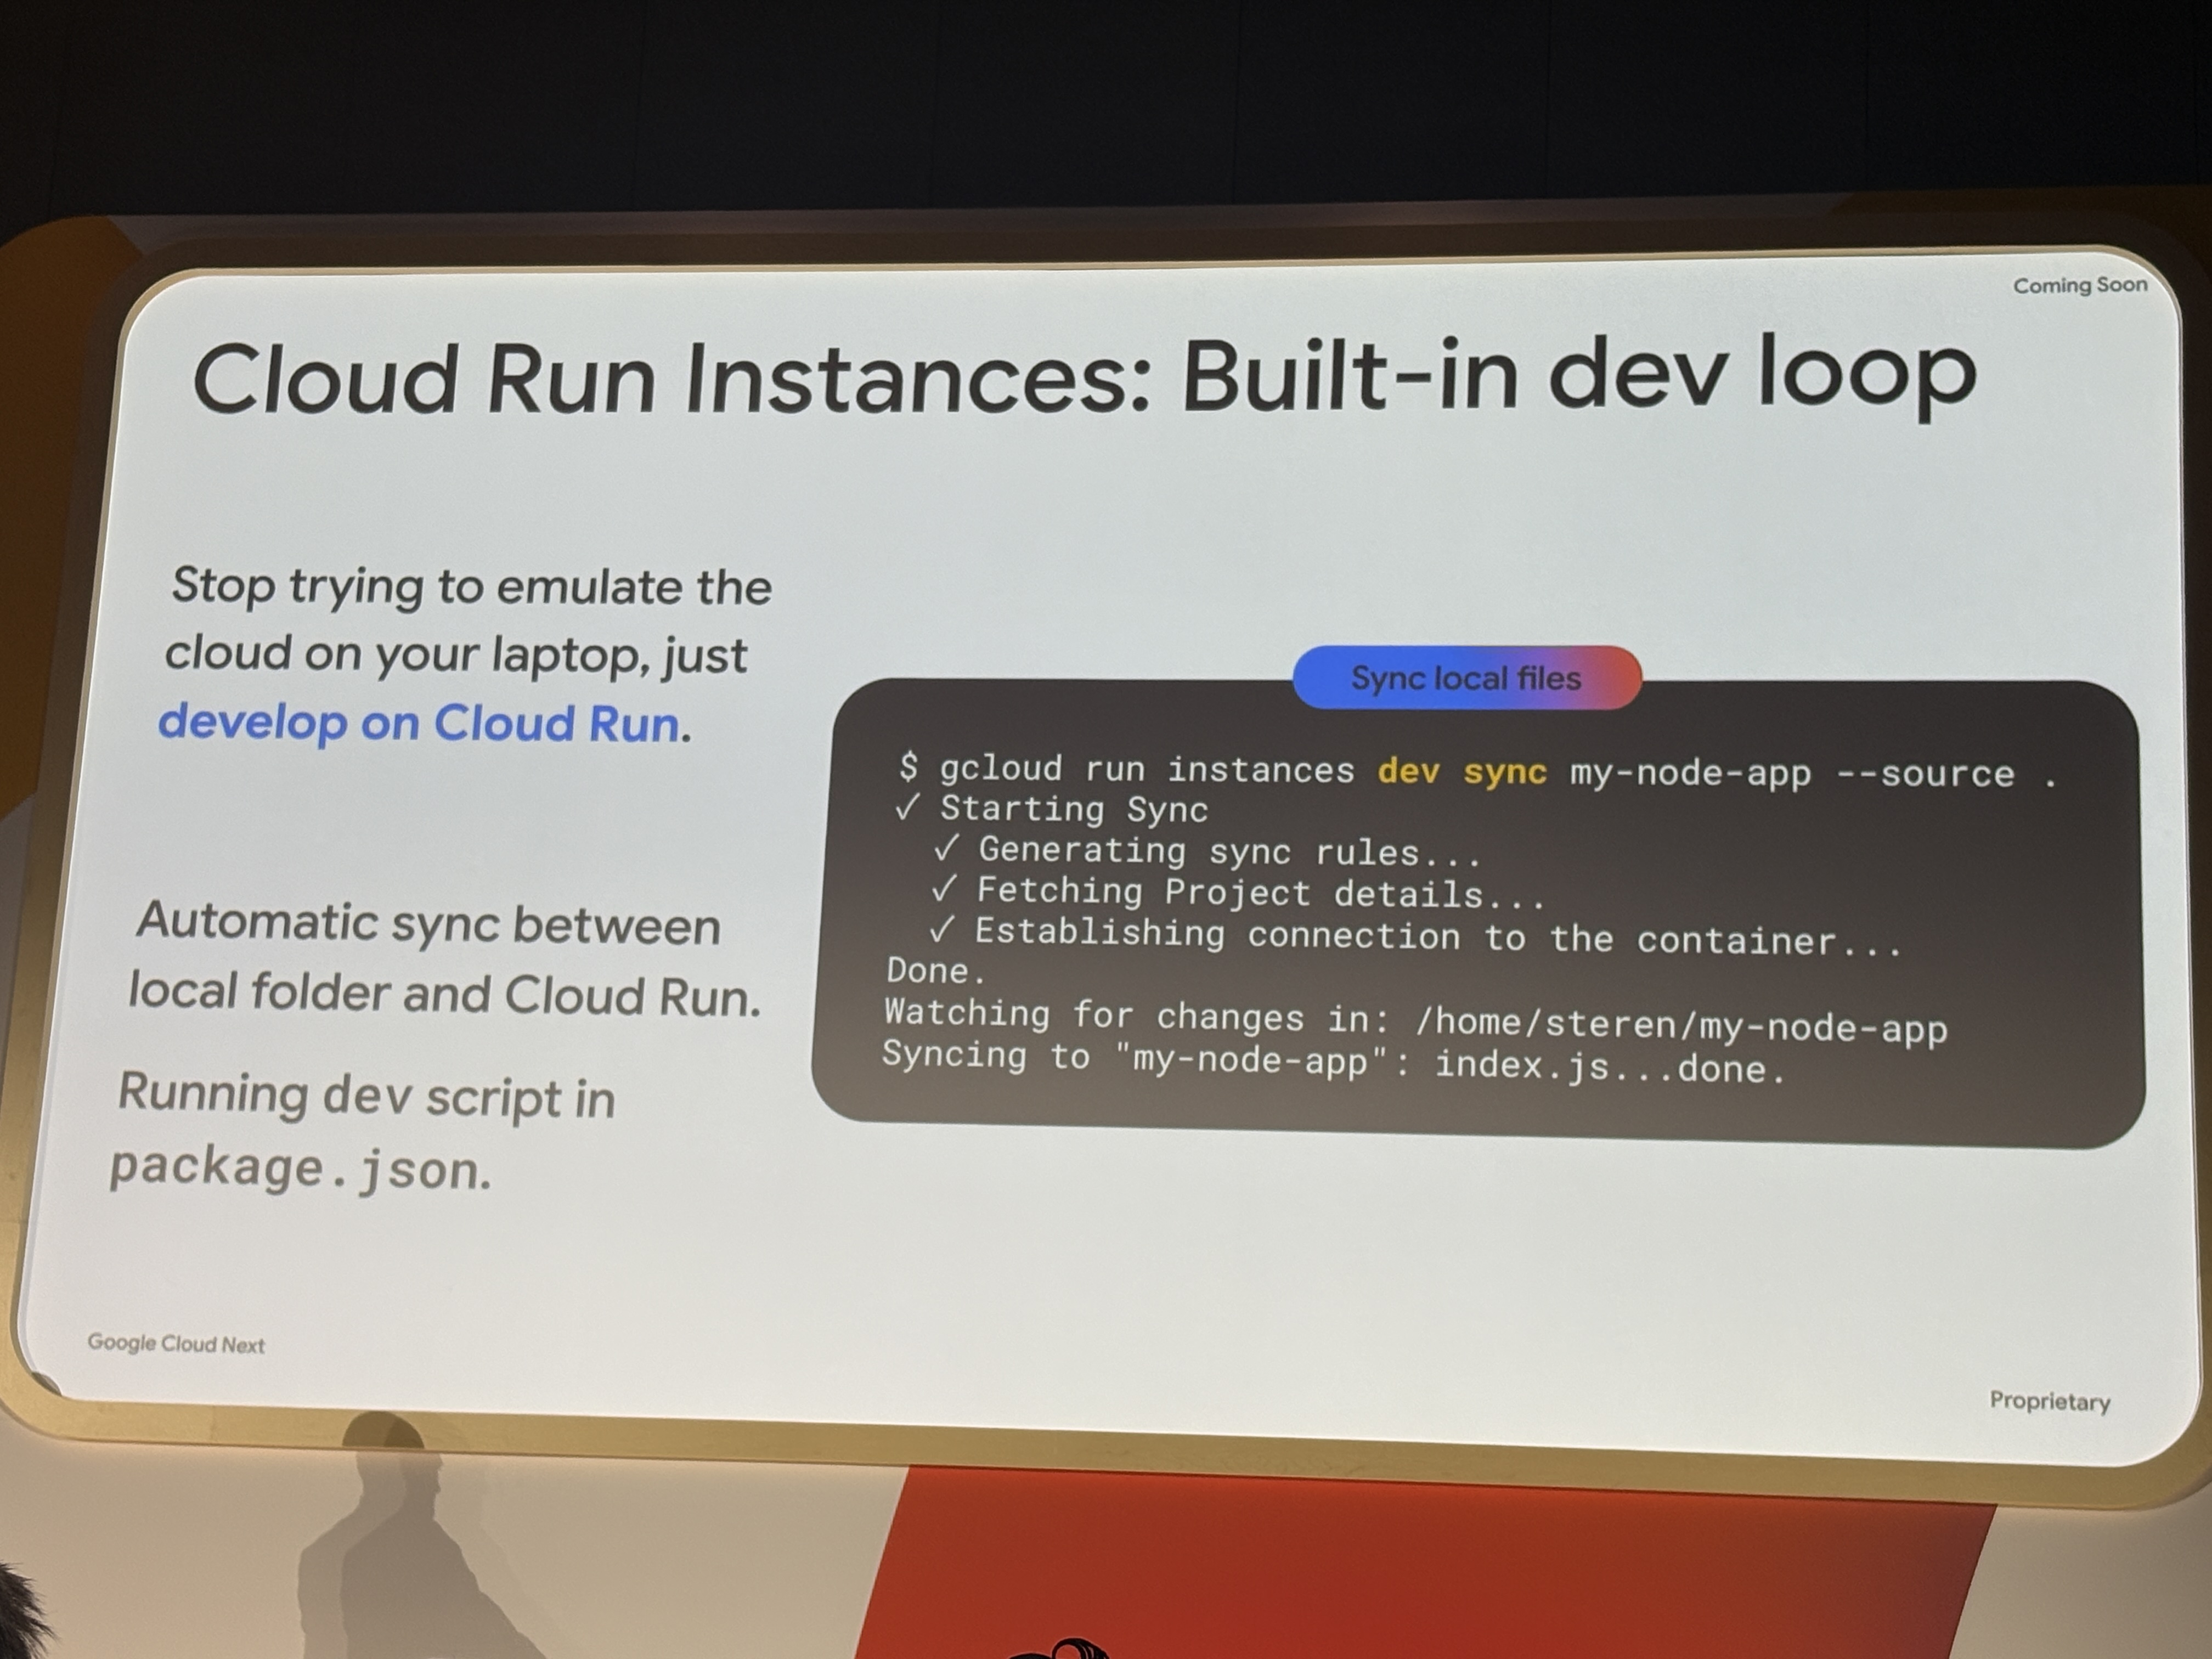The image size is (2212, 1659).
Task: Click the dollar prompt symbol in terminal
Action: tap(908, 767)
